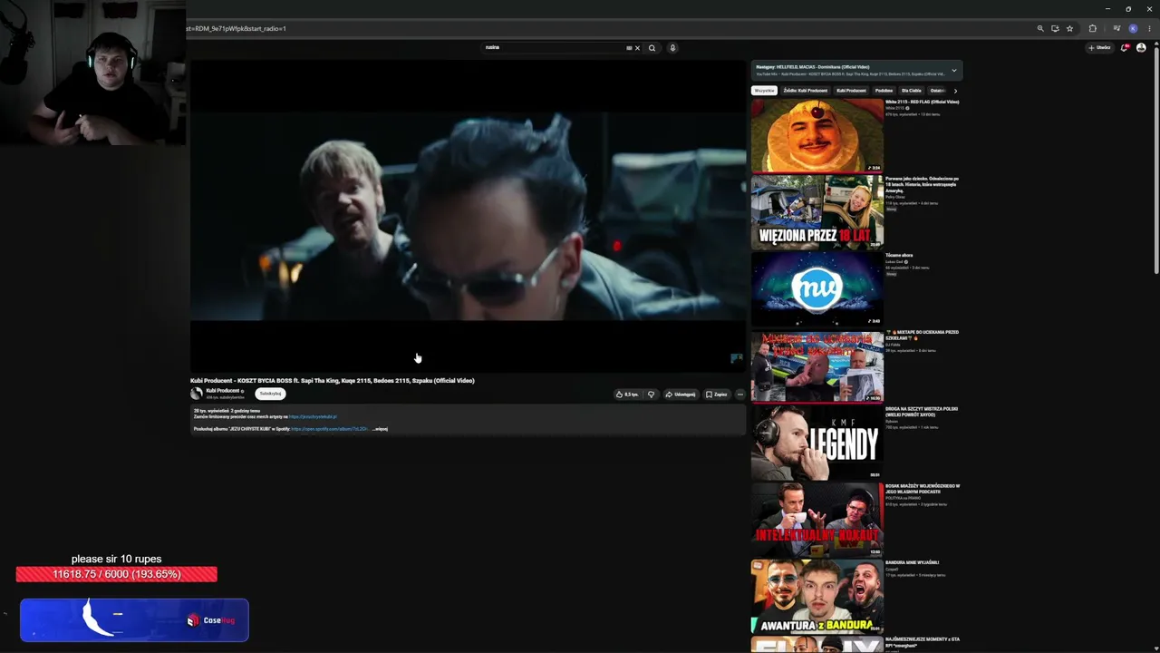Screen dimensions: 1160x653
Task: Click the 'DROGA NA SZCZYT MISTRZA POLSKI' title
Action: pyautogui.click(x=922, y=412)
